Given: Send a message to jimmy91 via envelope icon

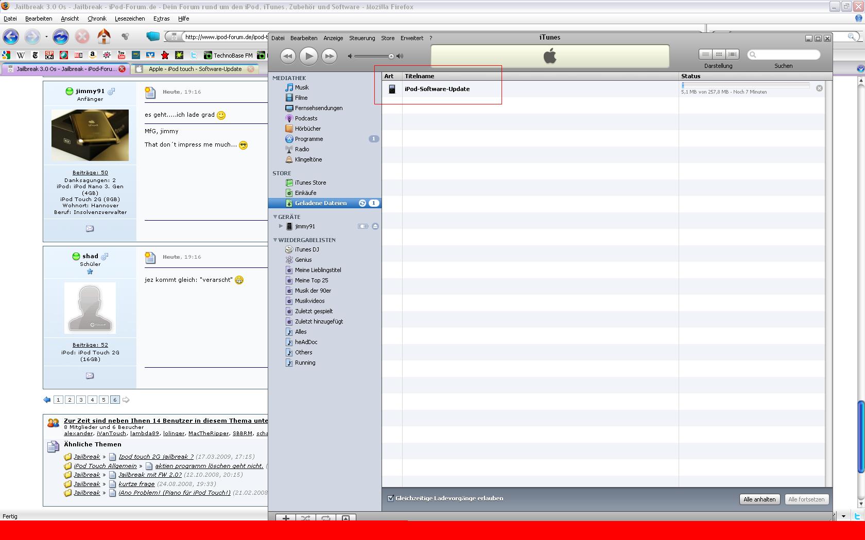Looking at the screenshot, I should coord(90,228).
